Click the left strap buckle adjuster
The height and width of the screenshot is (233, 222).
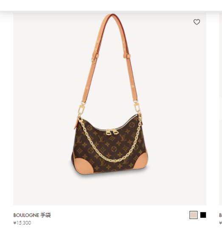click(95, 58)
